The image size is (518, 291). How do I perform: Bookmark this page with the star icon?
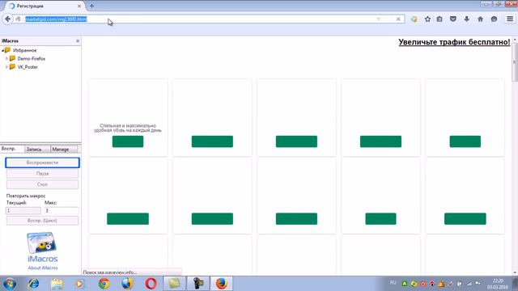pyautogui.click(x=427, y=19)
